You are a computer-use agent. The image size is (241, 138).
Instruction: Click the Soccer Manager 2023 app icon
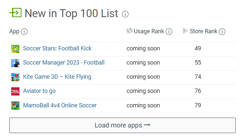tap(15, 63)
